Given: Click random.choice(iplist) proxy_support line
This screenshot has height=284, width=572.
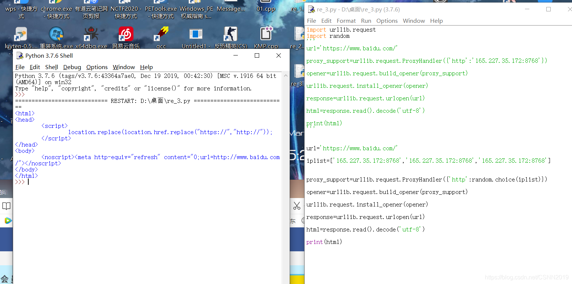Looking at the screenshot, I should (x=427, y=179).
